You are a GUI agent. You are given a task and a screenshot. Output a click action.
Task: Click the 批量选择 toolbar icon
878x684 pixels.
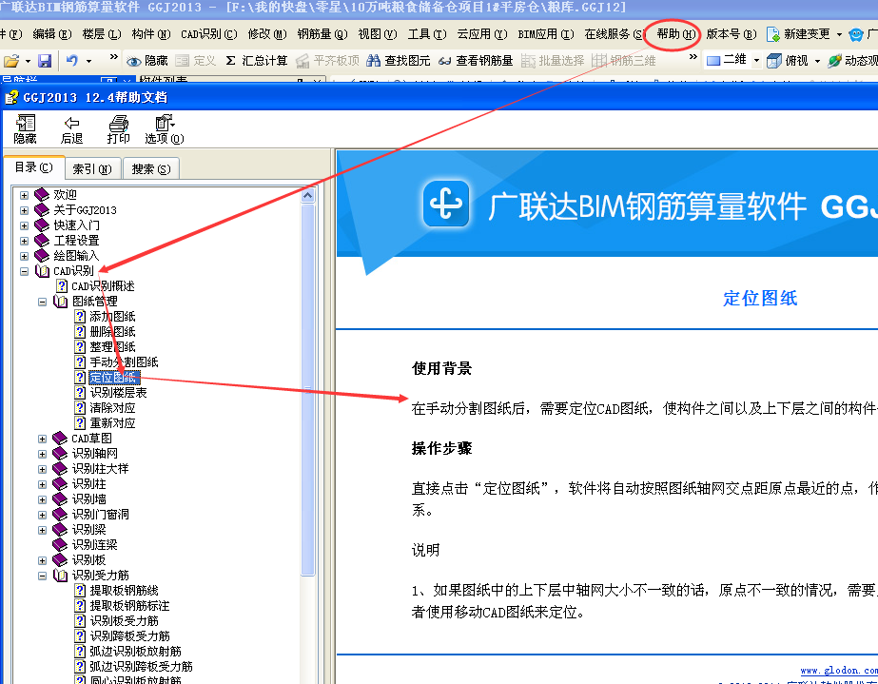(x=528, y=61)
